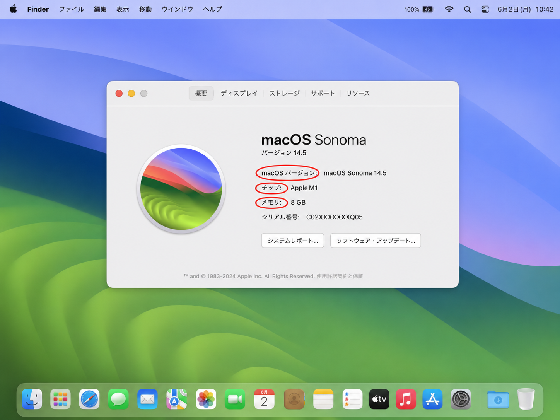The image size is (560, 420).
Task: Switch to the リソース tab
Action: [358, 93]
